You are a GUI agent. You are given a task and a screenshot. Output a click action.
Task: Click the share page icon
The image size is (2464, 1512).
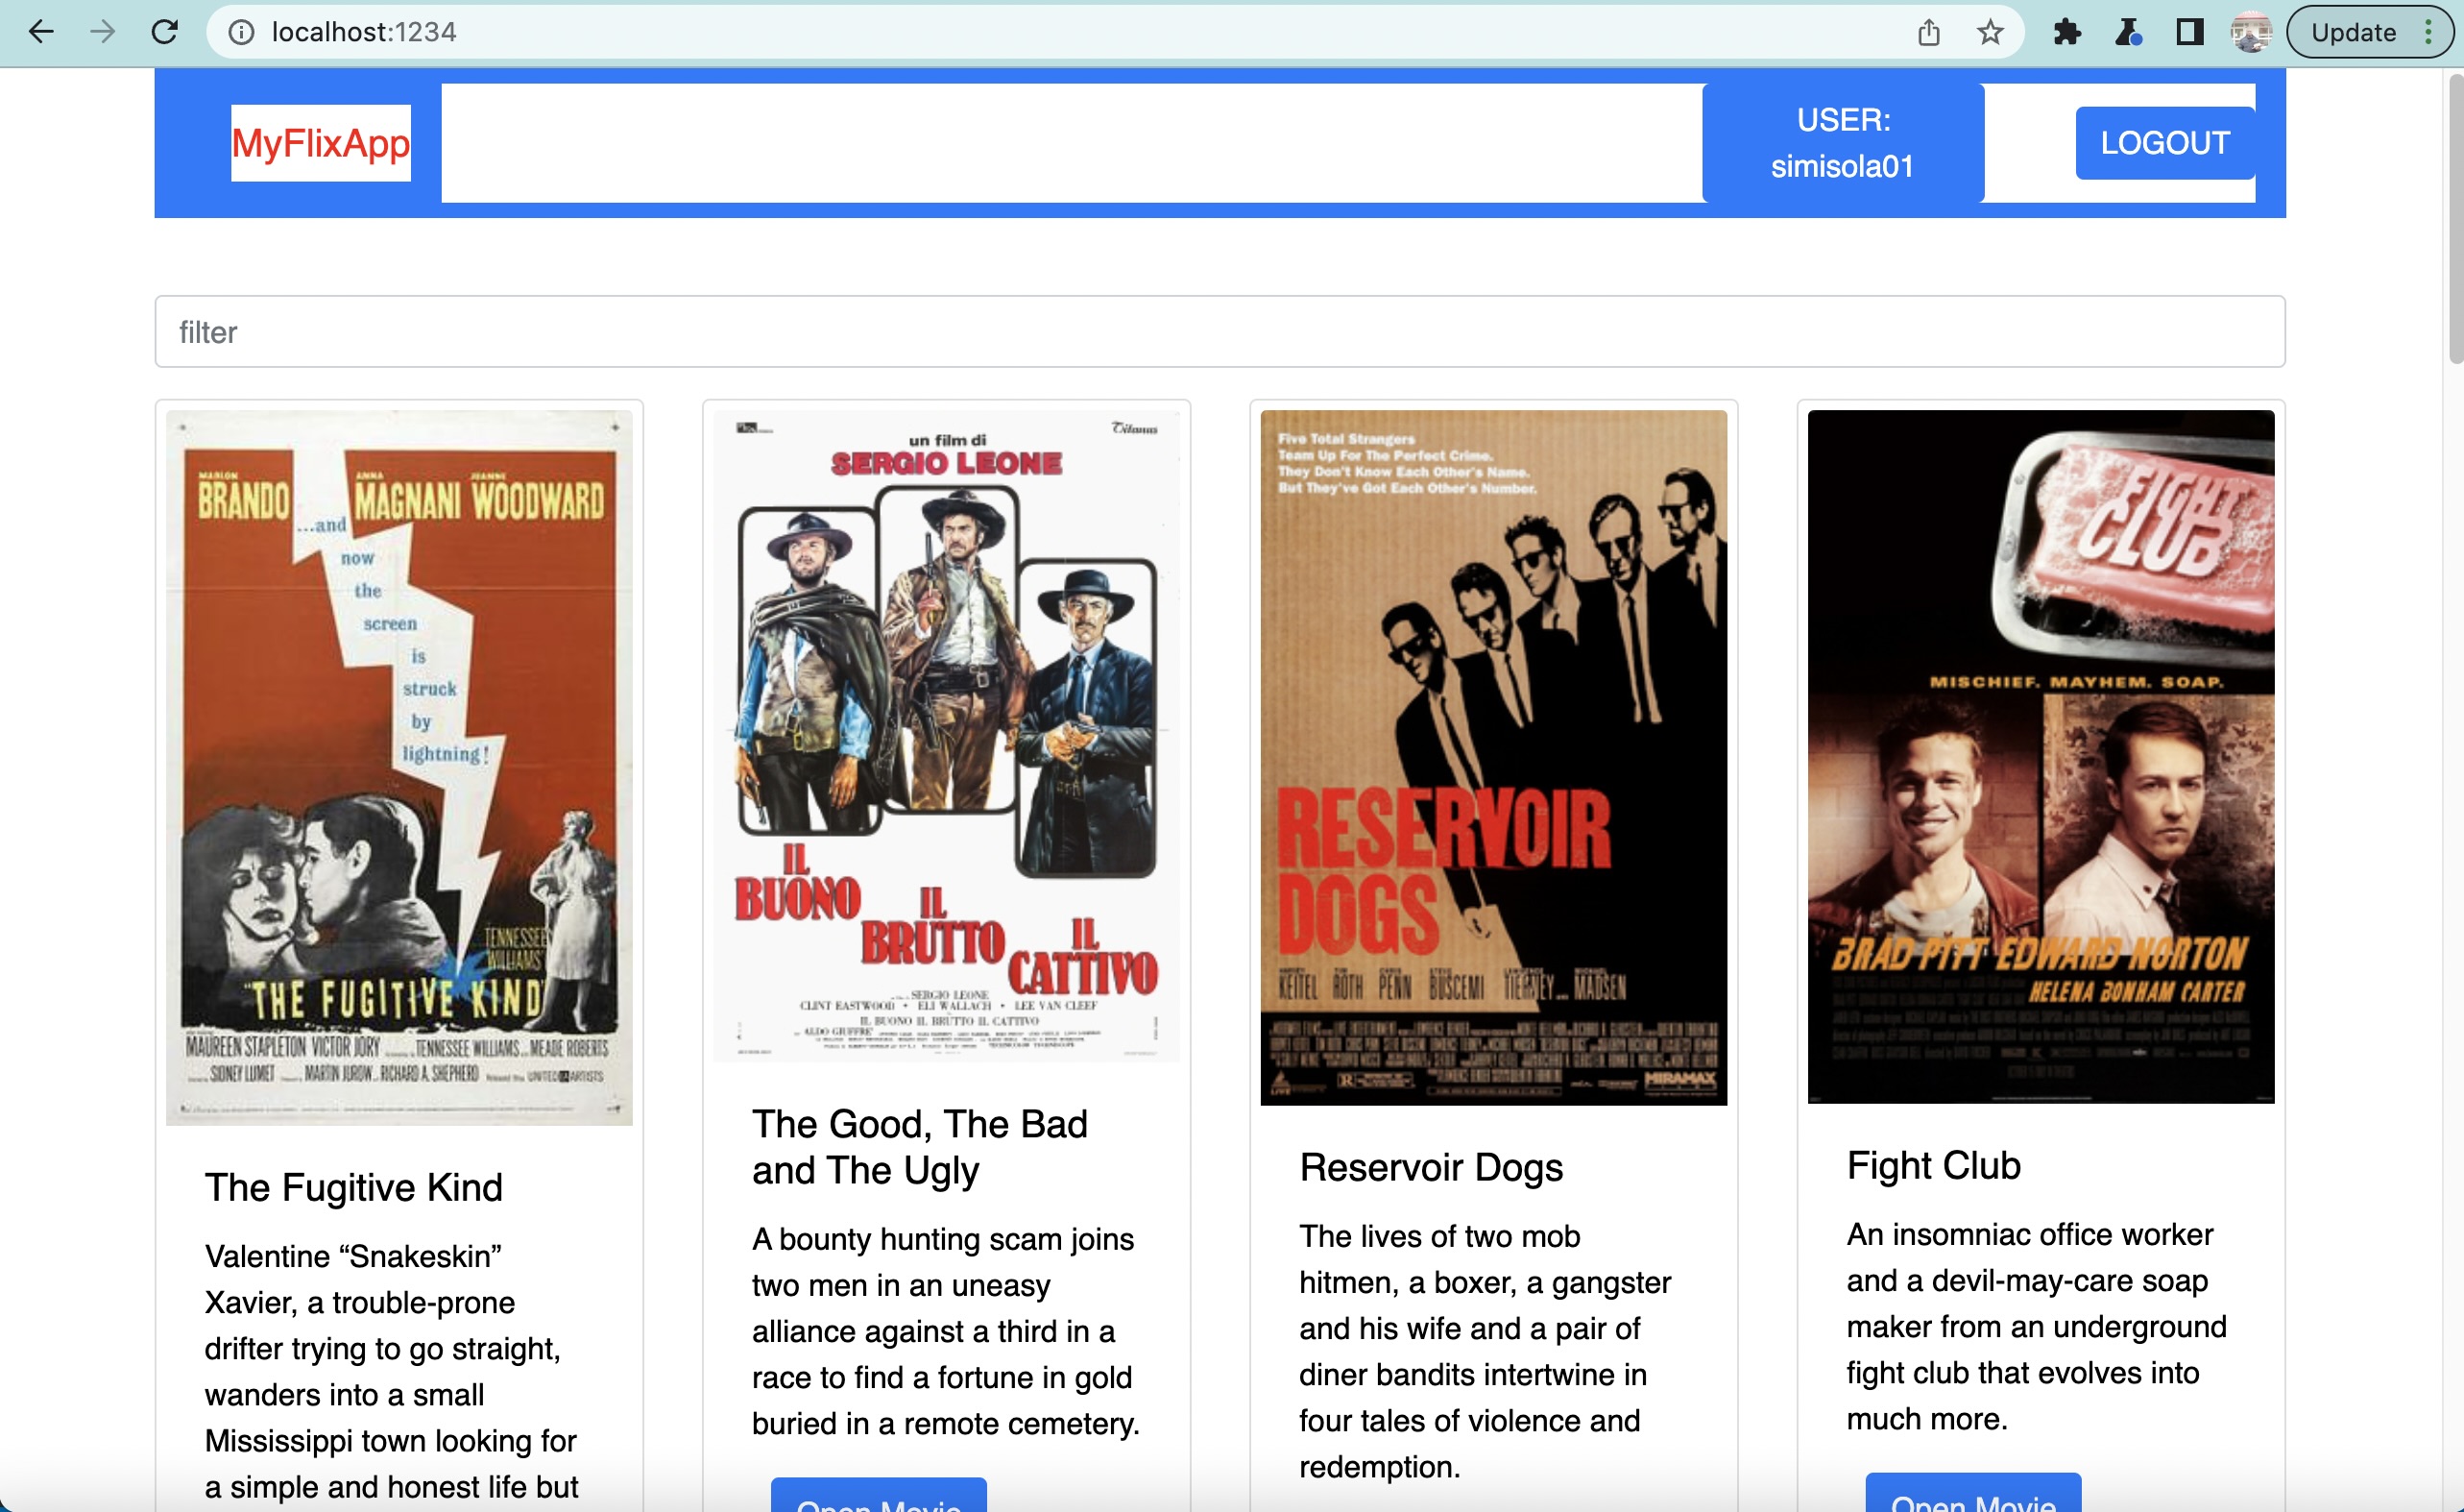click(1929, 32)
